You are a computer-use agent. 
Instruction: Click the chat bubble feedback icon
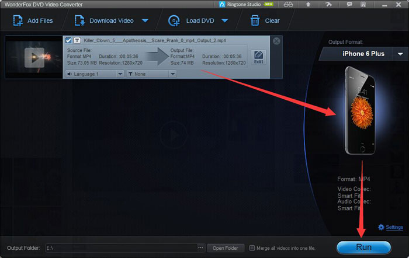coord(349,5)
